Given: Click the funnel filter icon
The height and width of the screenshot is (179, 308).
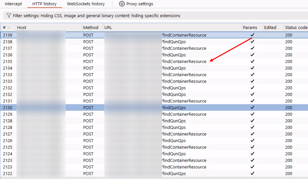Looking at the screenshot, I should pyautogui.click(x=9, y=15).
